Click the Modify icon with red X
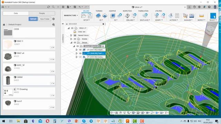The image size is (221, 124). 163,15
